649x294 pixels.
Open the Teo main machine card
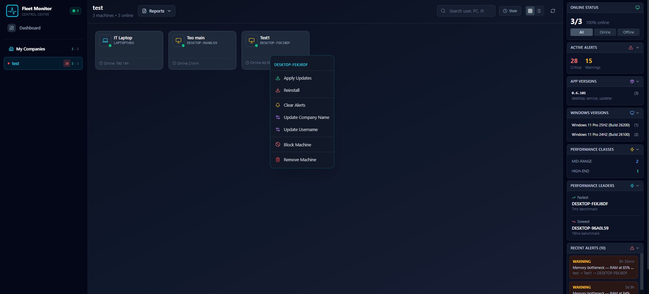(x=202, y=50)
